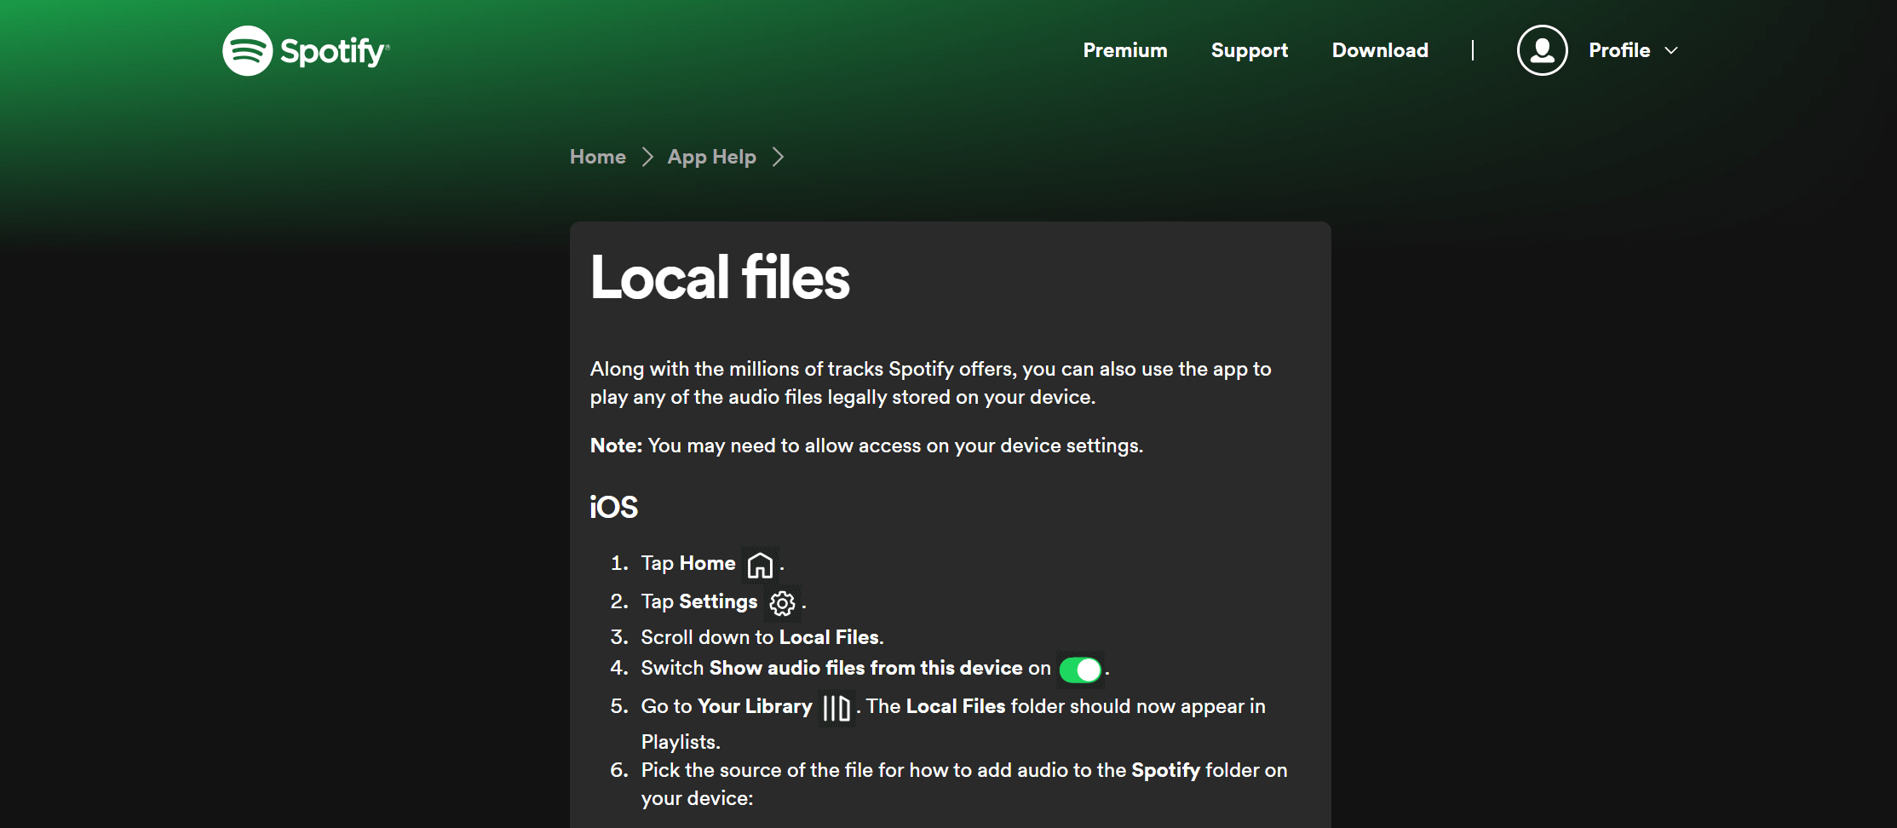Click the 'Your Library' bold text
The image size is (1897, 828).
tap(755, 707)
